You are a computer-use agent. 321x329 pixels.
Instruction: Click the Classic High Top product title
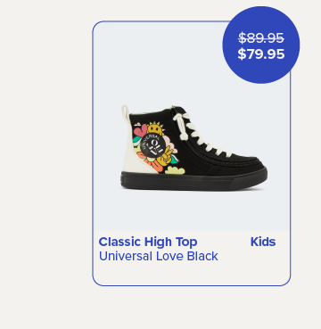[148, 243]
